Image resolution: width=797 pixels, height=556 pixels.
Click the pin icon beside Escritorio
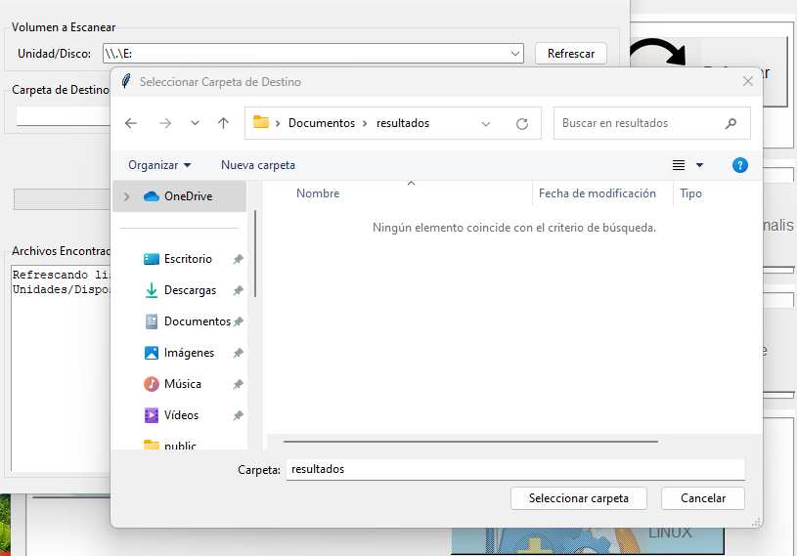tap(238, 259)
